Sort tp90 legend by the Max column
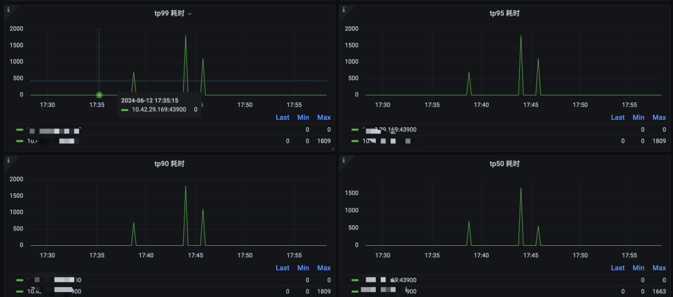 (324, 268)
